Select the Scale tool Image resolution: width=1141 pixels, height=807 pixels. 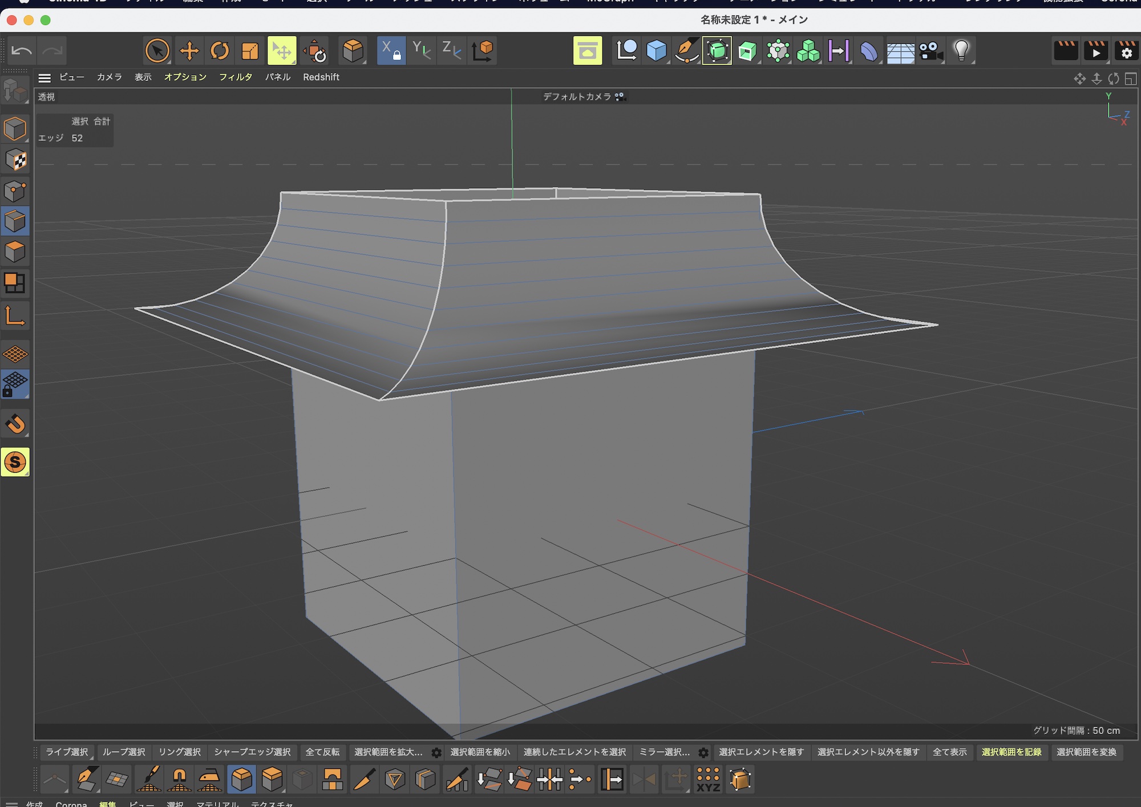click(250, 51)
